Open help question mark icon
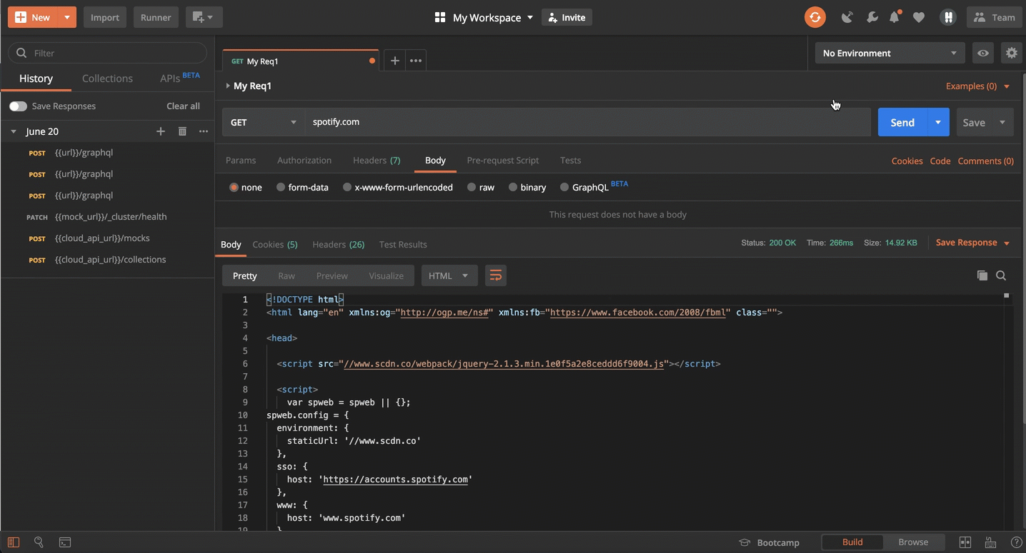 pos(1016,542)
